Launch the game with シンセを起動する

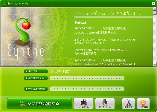point(39,104)
